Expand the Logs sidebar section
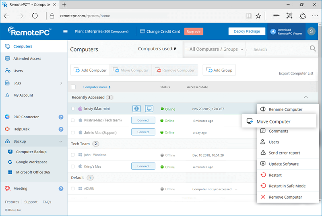Screen dimensions: 322x216 61,83
